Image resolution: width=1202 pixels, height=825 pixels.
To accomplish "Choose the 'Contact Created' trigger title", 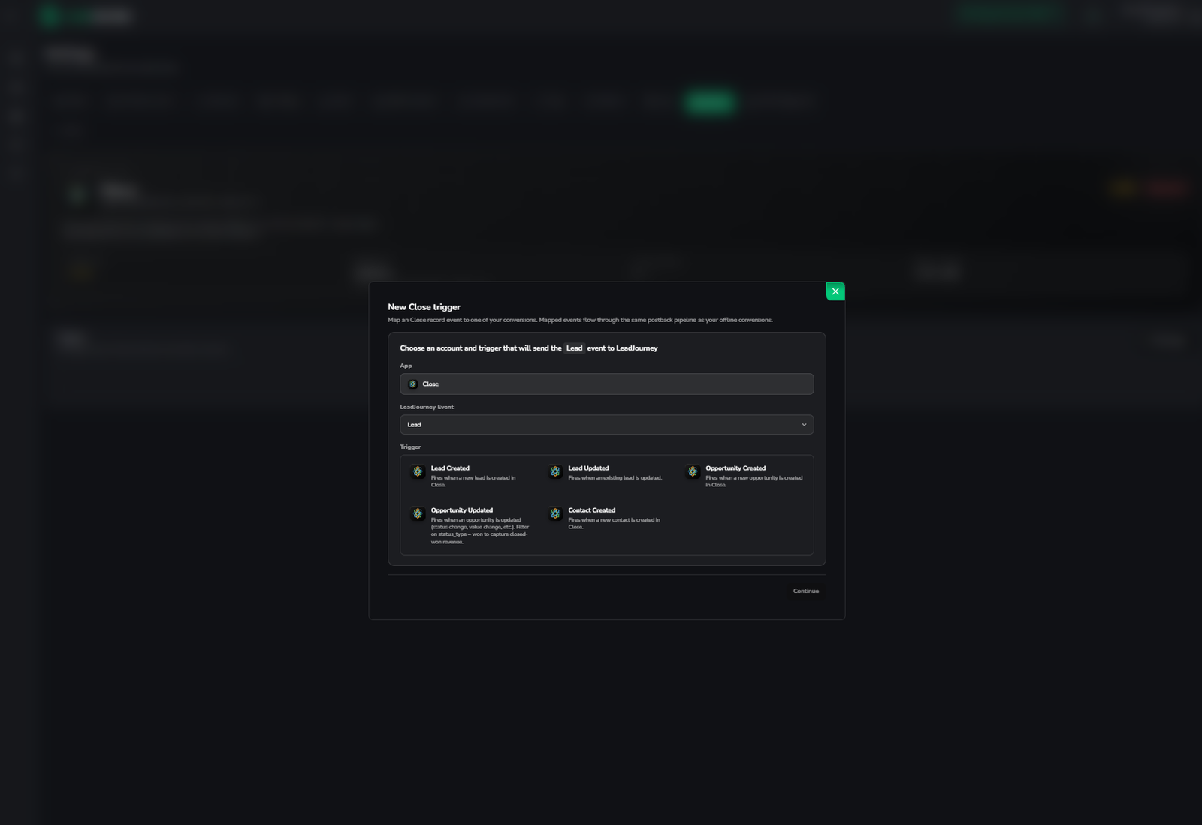I will (x=591, y=510).
